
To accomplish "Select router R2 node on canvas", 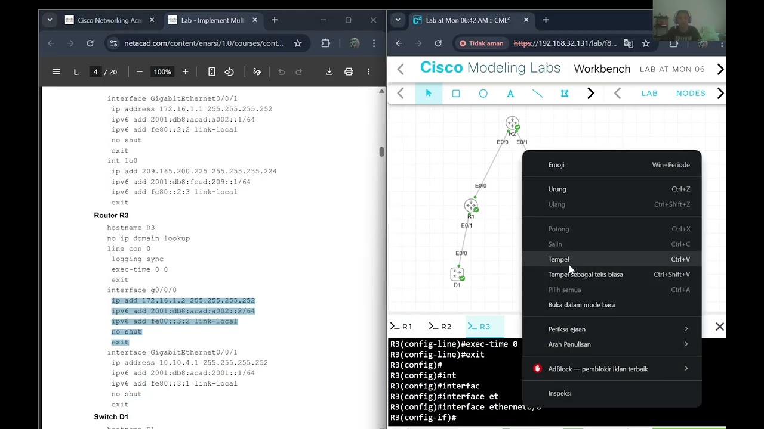I will pyautogui.click(x=512, y=123).
